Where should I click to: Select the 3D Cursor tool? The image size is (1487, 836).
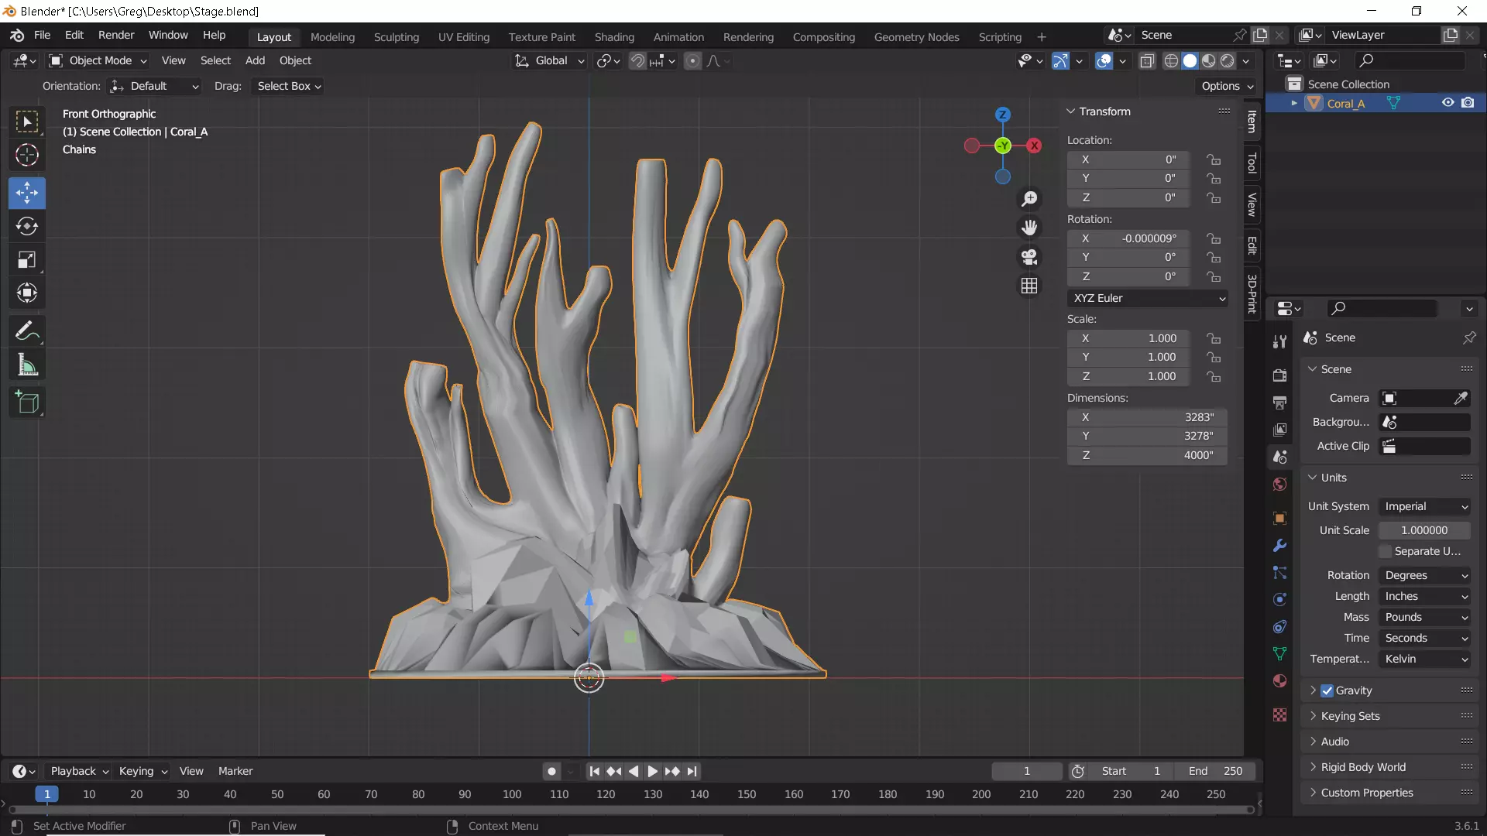click(x=27, y=155)
